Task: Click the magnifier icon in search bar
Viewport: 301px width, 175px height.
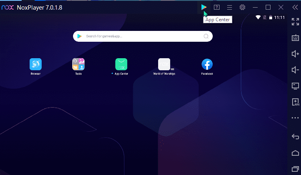Action: click(x=206, y=36)
